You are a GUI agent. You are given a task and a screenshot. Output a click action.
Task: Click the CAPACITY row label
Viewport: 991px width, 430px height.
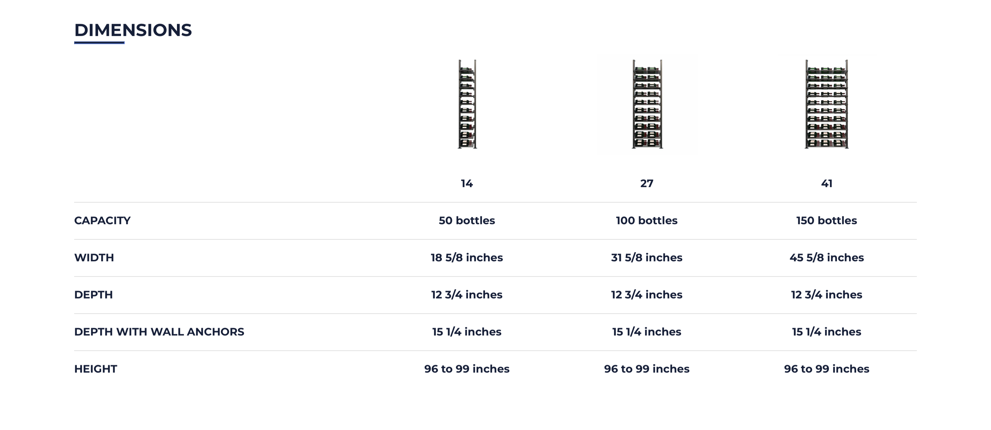[102, 221]
